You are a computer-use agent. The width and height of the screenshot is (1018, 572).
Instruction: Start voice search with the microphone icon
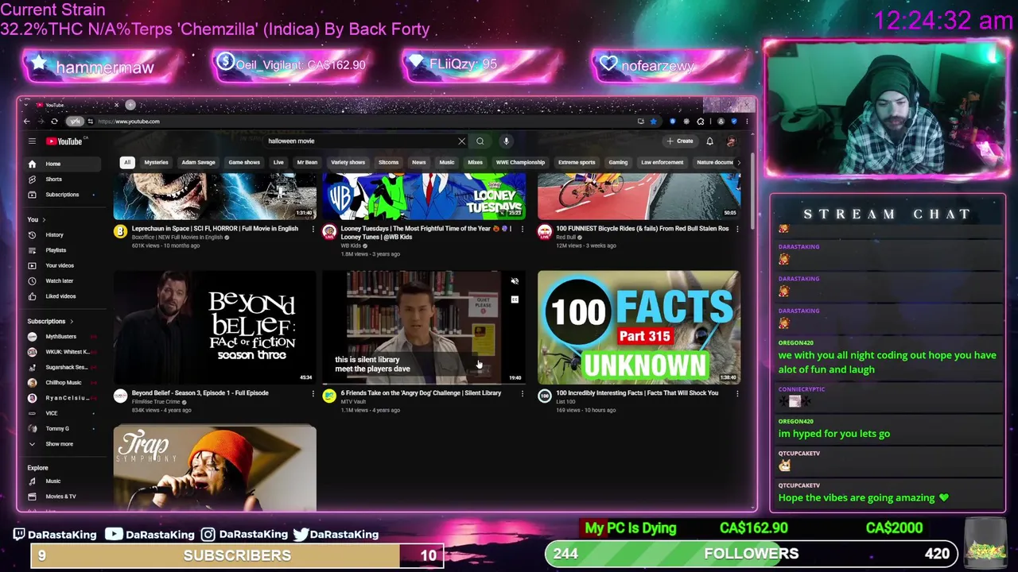pos(506,141)
